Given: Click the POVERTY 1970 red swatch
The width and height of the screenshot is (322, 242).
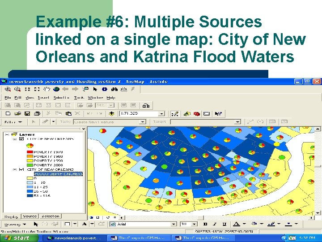Looking at the screenshot, I should tap(30, 152).
